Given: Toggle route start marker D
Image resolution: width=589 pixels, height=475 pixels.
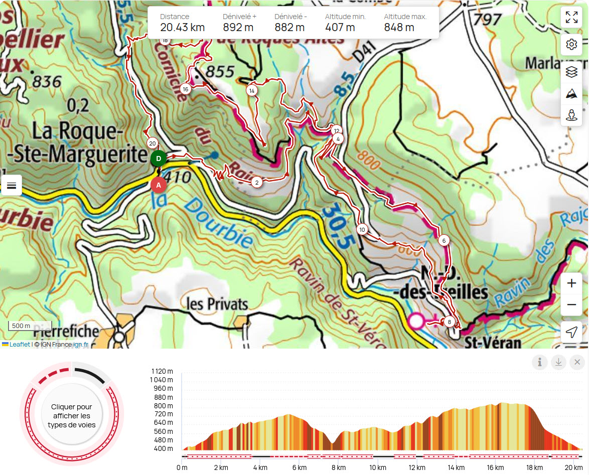Looking at the screenshot, I should click(x=158, y=158).
